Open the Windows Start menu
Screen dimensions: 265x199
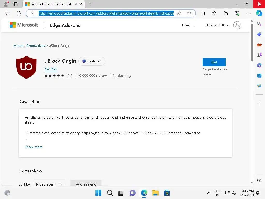point(98,193)
